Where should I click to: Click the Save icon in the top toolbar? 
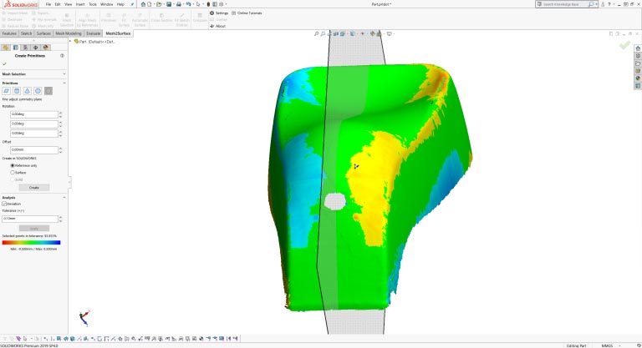click(170, 4)
